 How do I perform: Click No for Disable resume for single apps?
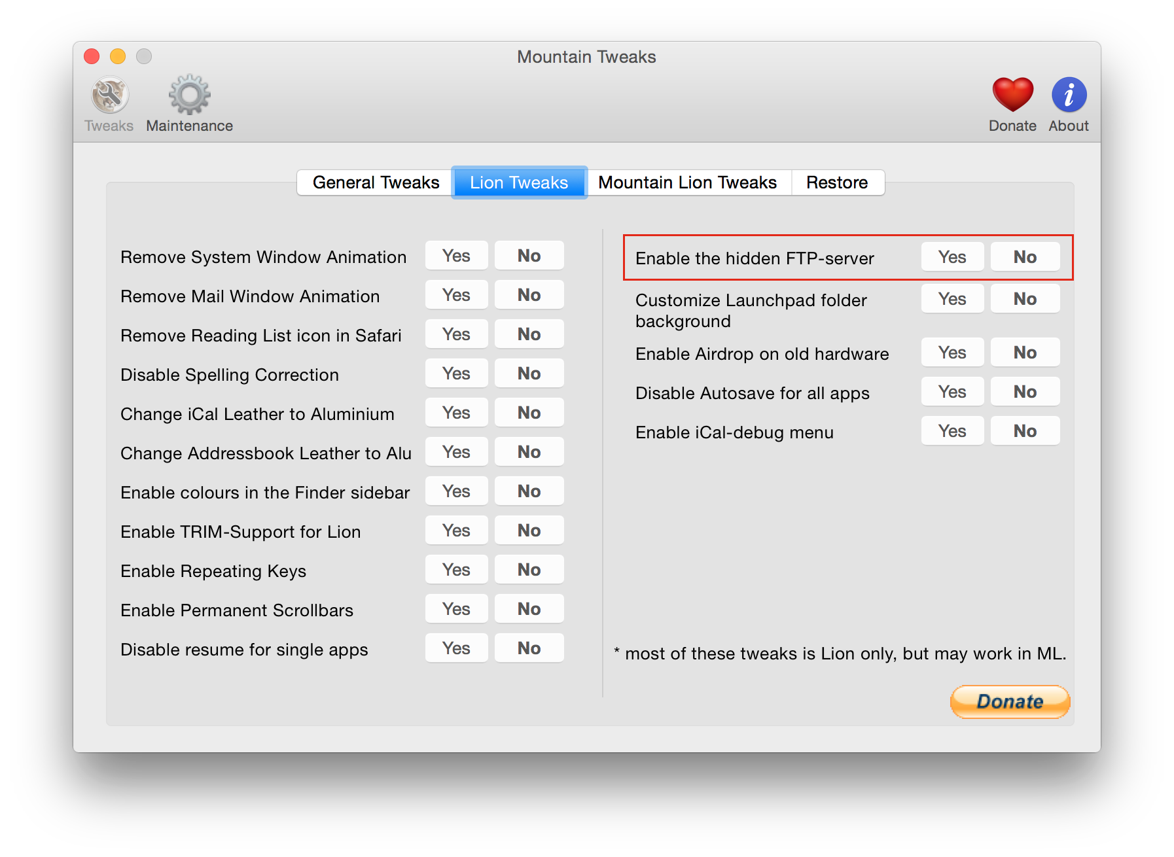point(529,648)
